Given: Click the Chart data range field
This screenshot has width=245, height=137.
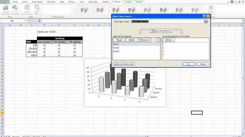Looking at the screenshot, I should pyautogui.click(x=167, y=21).
